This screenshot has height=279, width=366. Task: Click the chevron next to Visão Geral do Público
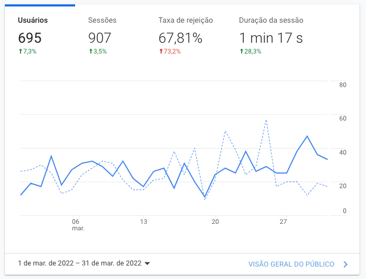(345, 264)
